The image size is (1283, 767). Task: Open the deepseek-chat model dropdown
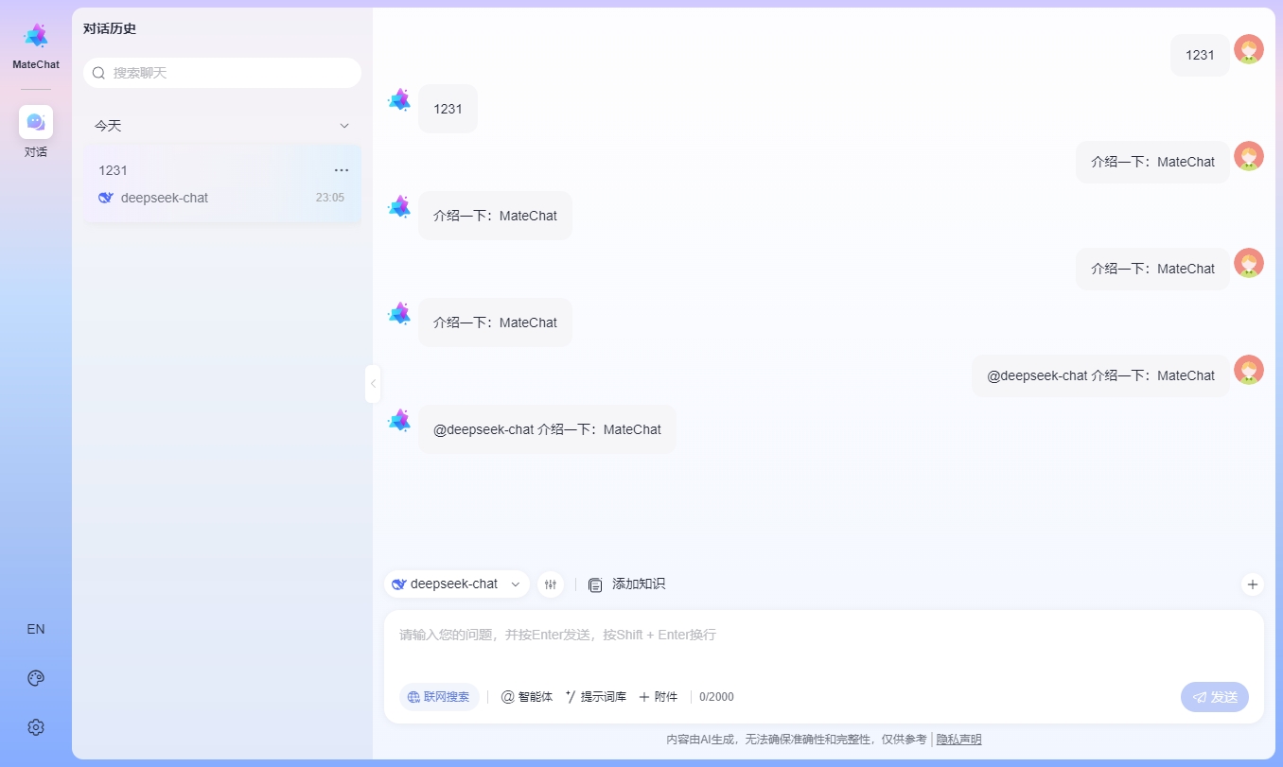(457, 584)
